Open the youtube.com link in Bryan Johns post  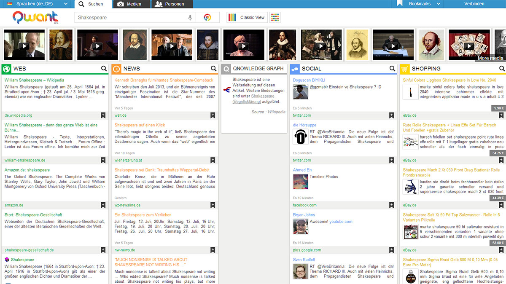click(x=341, y=222)
